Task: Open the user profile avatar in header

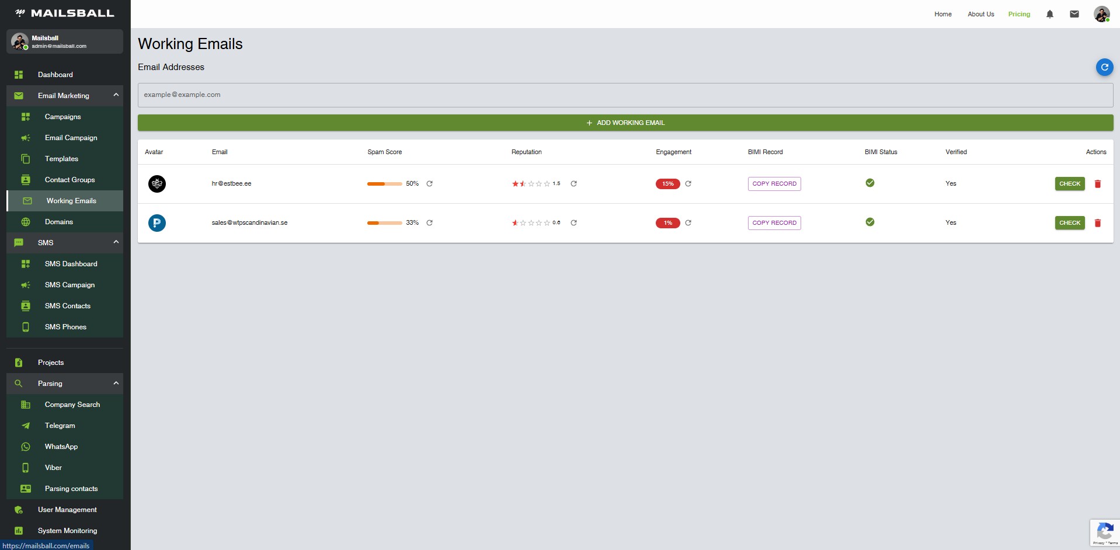Action: [x=1101, y=14]
